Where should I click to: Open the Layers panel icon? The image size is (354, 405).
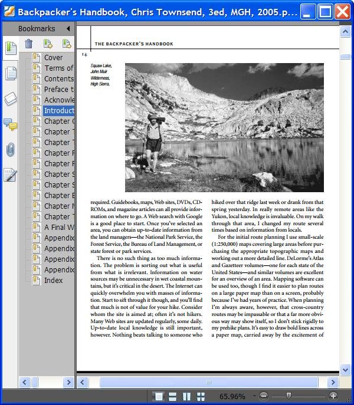click(x=11, y=98)
